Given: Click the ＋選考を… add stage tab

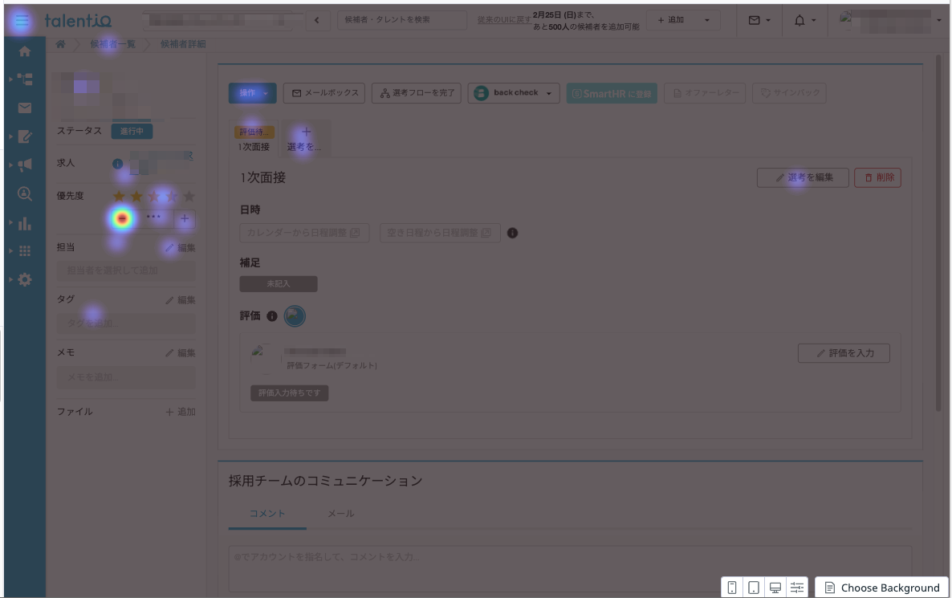Looking at the screenshot, I should (x=304, y=139).
